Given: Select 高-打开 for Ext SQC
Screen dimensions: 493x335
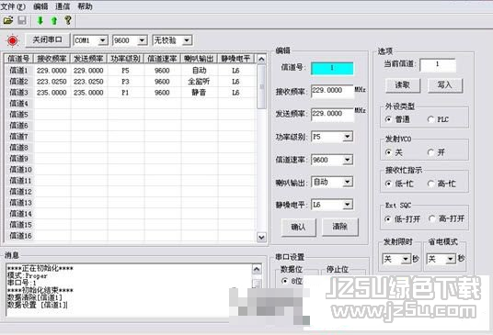Looking at the screenshot, I should tap(432, 218).
